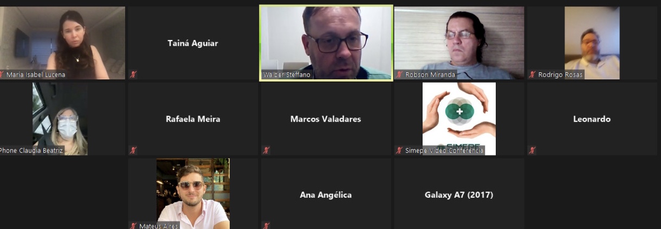Click muted mic icon beside Rodrigo Rosas
Viewport: 661px width, 229px height.
coord(533,75)
